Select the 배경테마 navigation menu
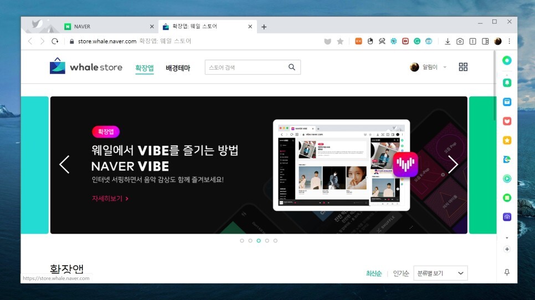Viewport: 535px width, 300px height. coord(178,68)
